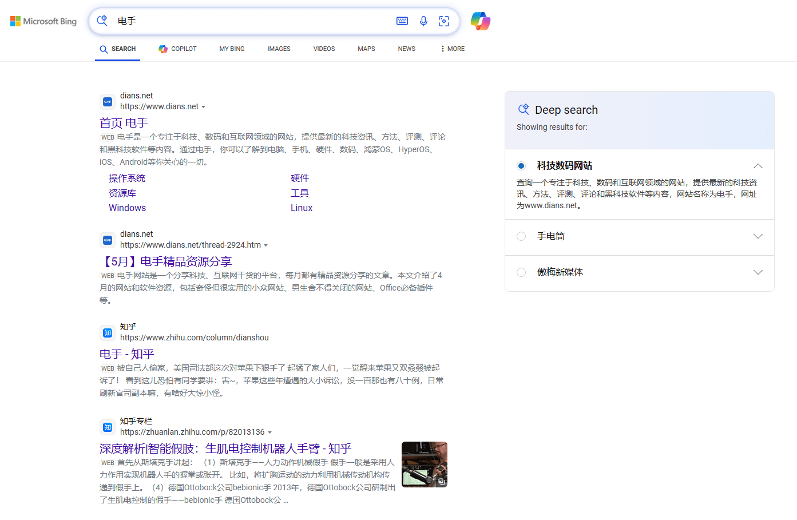Select the 手电筒 radio option
797x520 pixels.
coord(521,236)
